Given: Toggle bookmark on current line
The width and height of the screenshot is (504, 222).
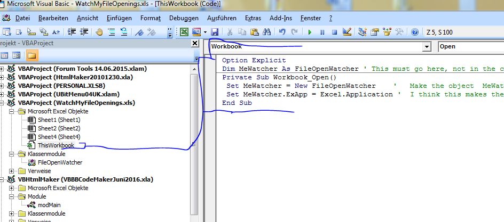Looking at the screenshot, I should tap(139, 32).
